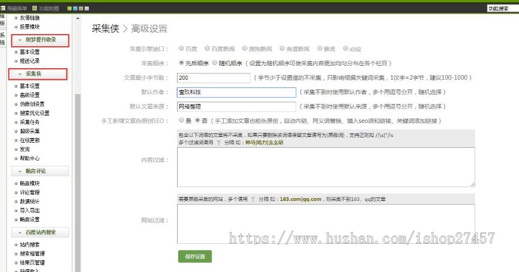519x272 pixels.
Task: Select the 雅虎 engine radio button
Action: [x=319, y=49]
